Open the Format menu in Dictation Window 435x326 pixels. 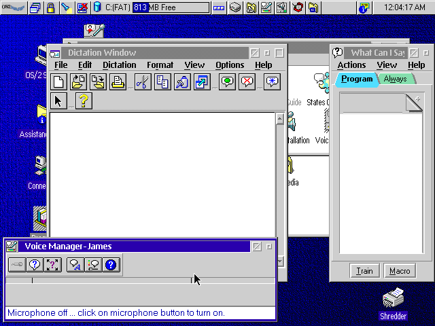(160, 65)
